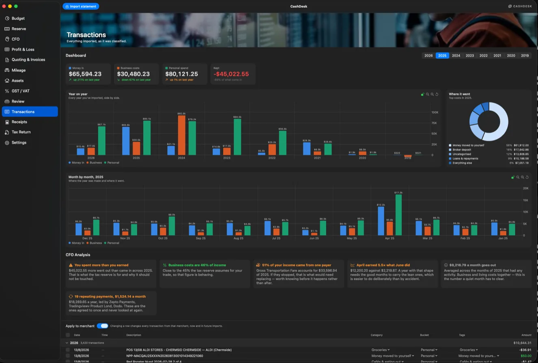Toggle the green lock on Year on year chart
Screen dimensions: 538x363
pos(422,94)
